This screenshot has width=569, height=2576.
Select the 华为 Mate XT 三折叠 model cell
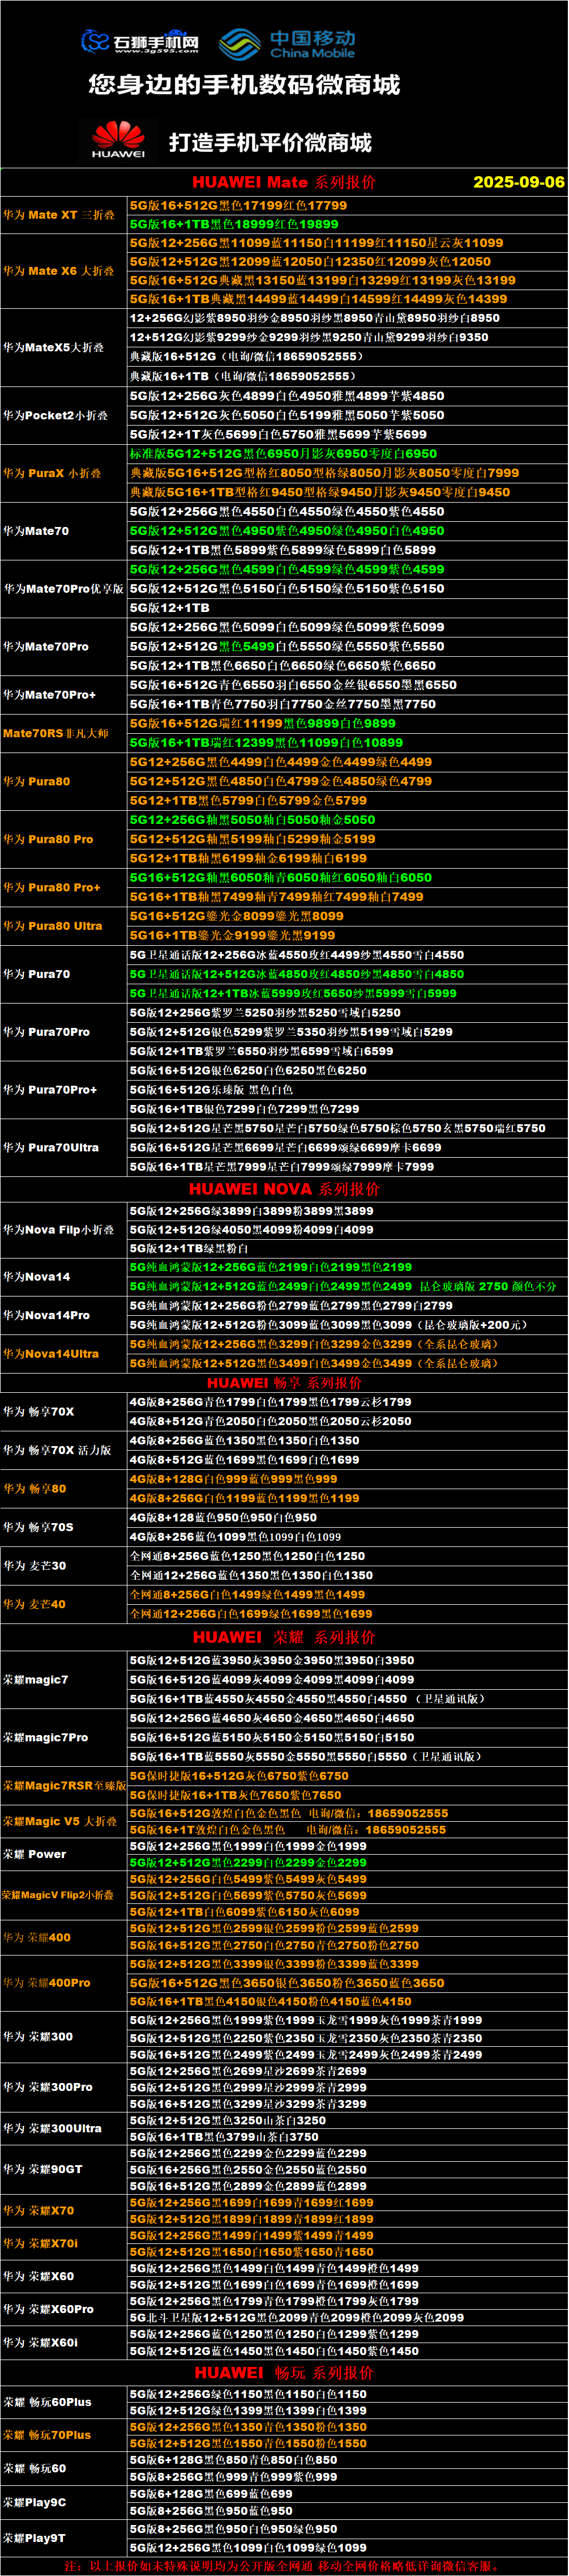pos(59,215)
